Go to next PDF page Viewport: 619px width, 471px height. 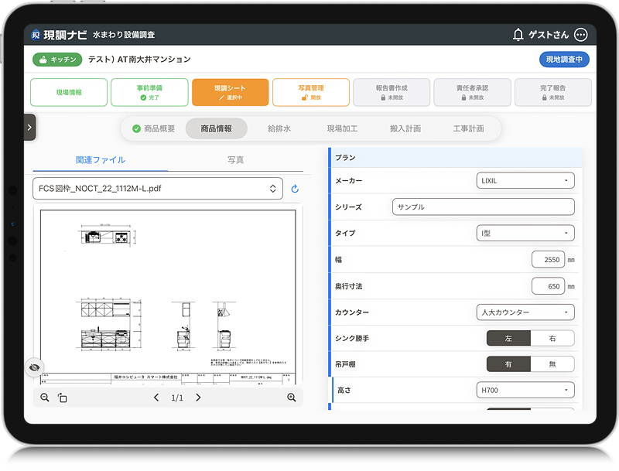click(x=198, y=398)
